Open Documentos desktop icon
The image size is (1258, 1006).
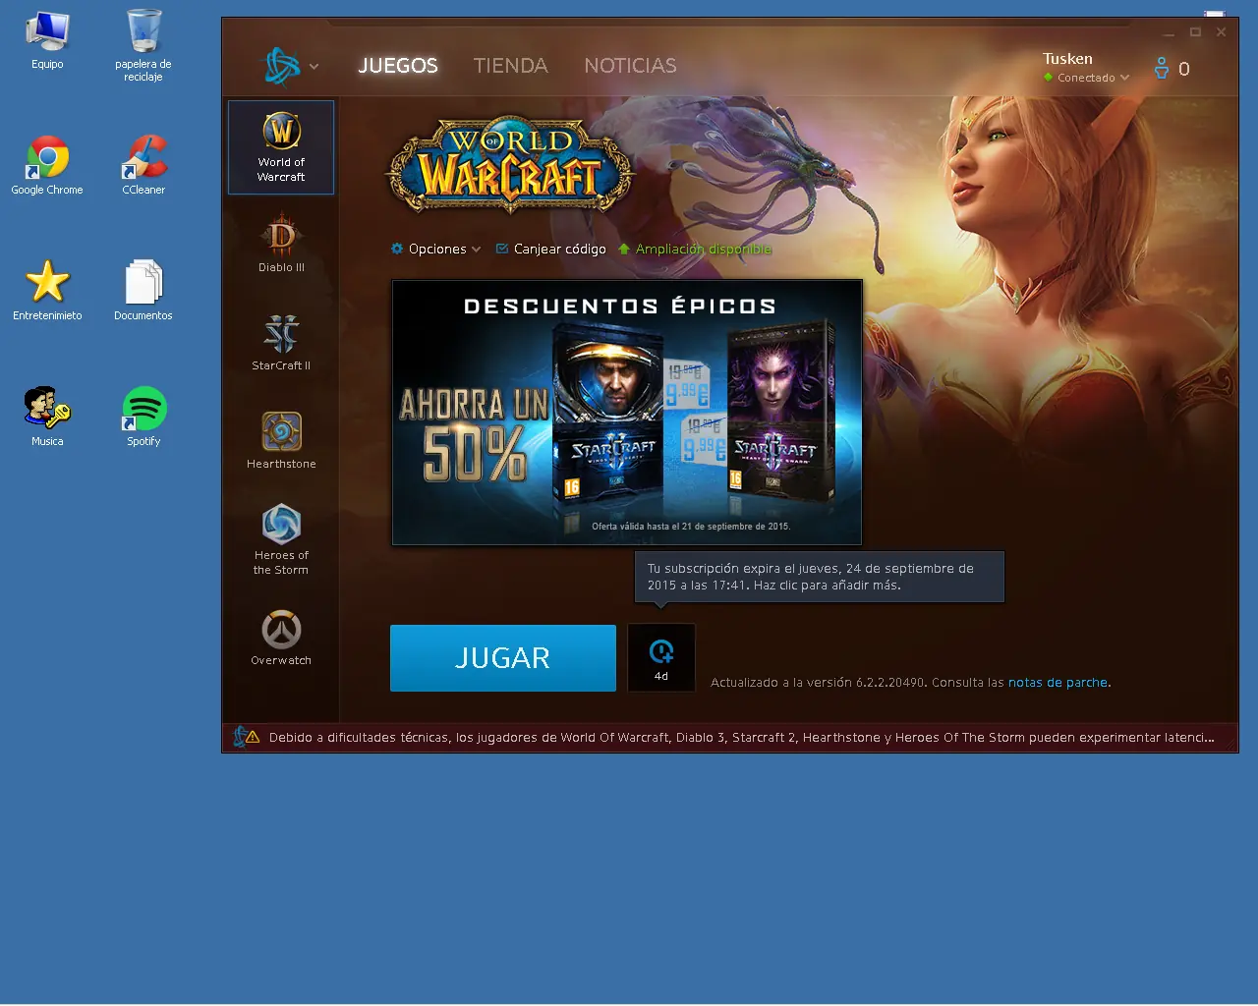tap(143, 291)
